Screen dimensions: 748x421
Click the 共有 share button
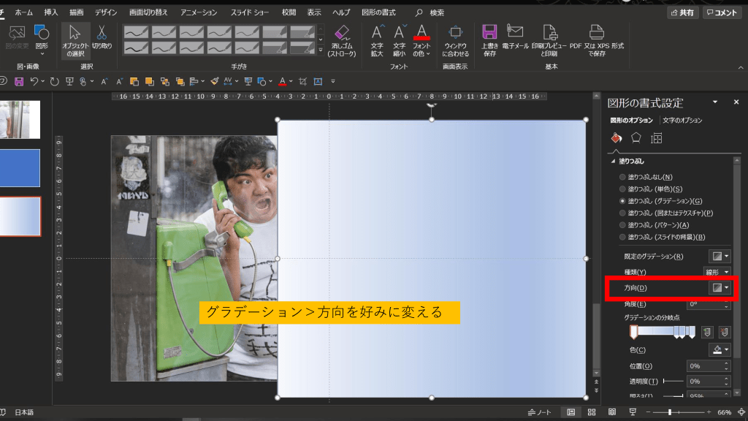coord(682,13)
